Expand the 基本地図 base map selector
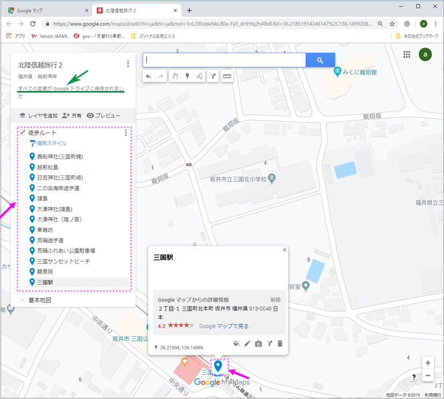The height and width of the screenshot is (399, 444). [x=23, y=300]
